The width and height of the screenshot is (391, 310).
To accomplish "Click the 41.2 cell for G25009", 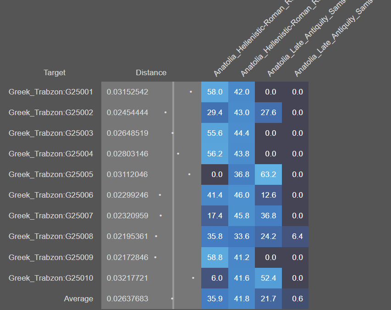I will coord(242,257).
